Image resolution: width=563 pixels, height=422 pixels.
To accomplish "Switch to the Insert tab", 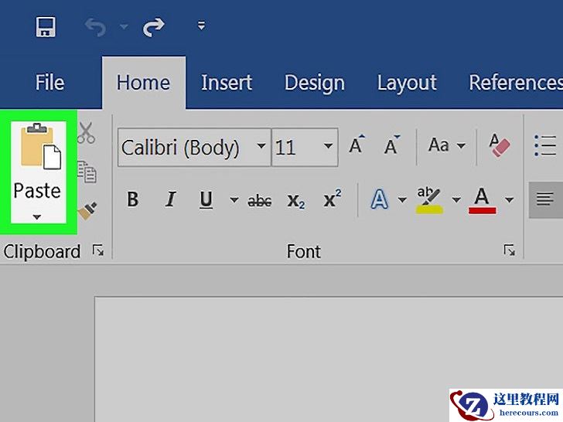I will 227,83.
